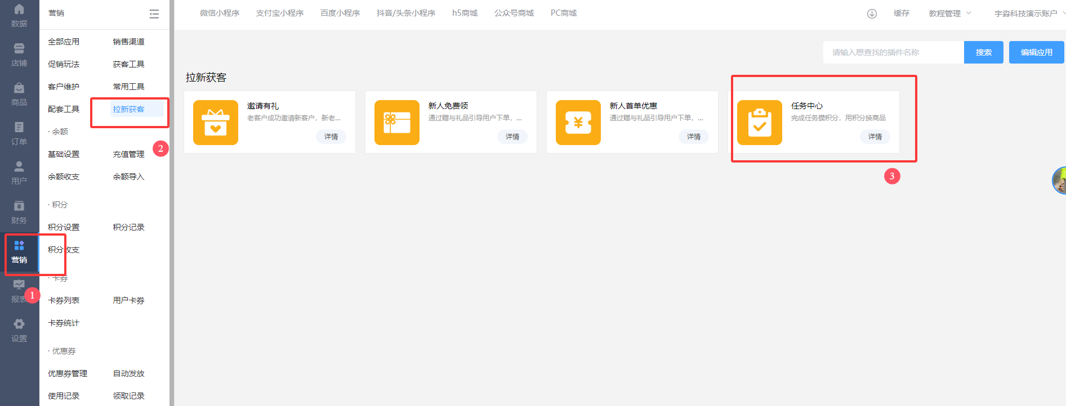This screenshot has height=406, width=1066.
Task: Select 常用工具 menu item
Action: [128, 87]
